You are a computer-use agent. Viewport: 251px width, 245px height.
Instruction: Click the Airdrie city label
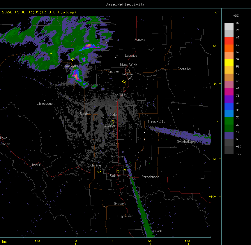pos(118,156)
